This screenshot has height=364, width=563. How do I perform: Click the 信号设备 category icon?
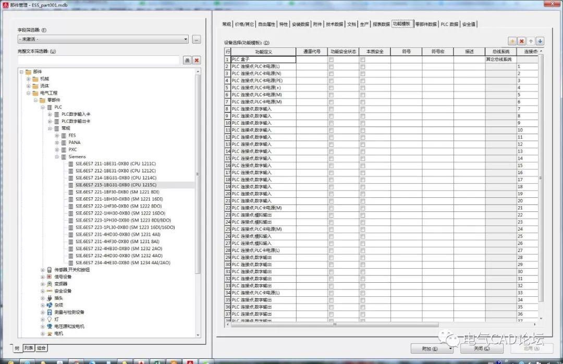point(50,277)
